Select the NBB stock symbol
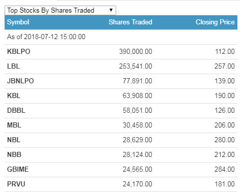This screenshot has height=192, width=242. point(14,154)
